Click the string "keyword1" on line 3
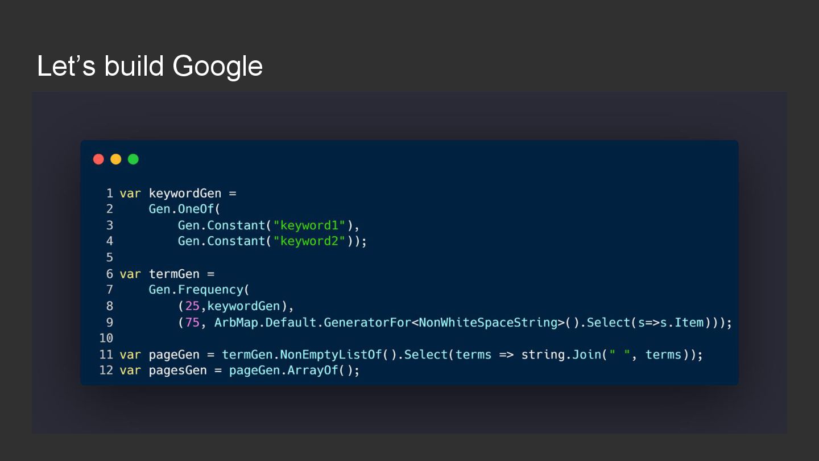 click(x=309, y=225)
